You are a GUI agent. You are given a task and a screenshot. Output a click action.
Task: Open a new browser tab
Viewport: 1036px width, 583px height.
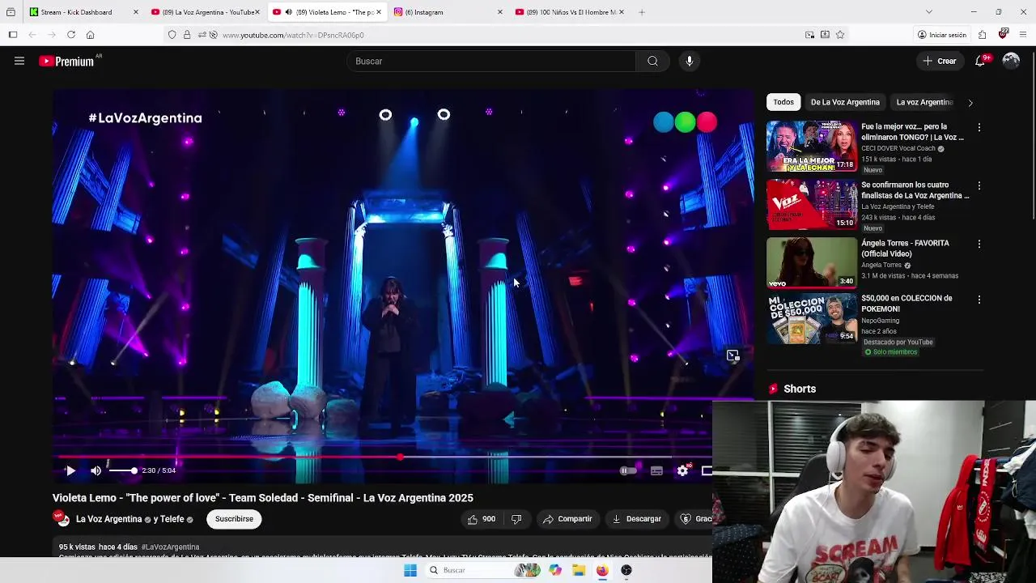point(642,12)
